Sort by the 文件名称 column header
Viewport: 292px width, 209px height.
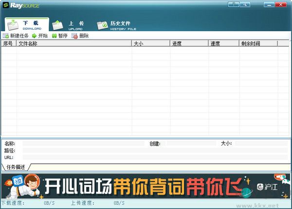click(x=74, y=43)
